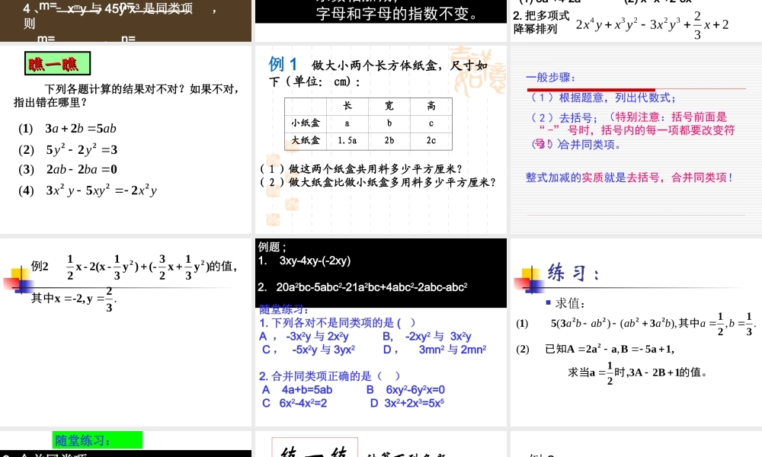Click the instruction 下列各题计算的结果对不对
This screenshot has width=762, height=457.
click(126, 96)
